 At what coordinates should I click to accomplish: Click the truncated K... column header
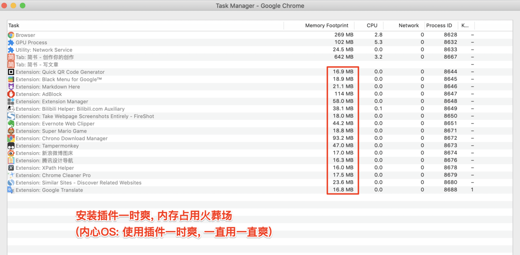[466, 26]
